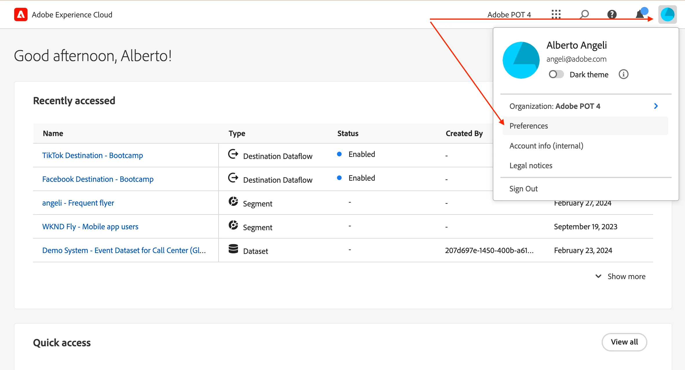
Task: Click the Dataset stack icon
Action: pyautogui.click(x=233, y=249)
